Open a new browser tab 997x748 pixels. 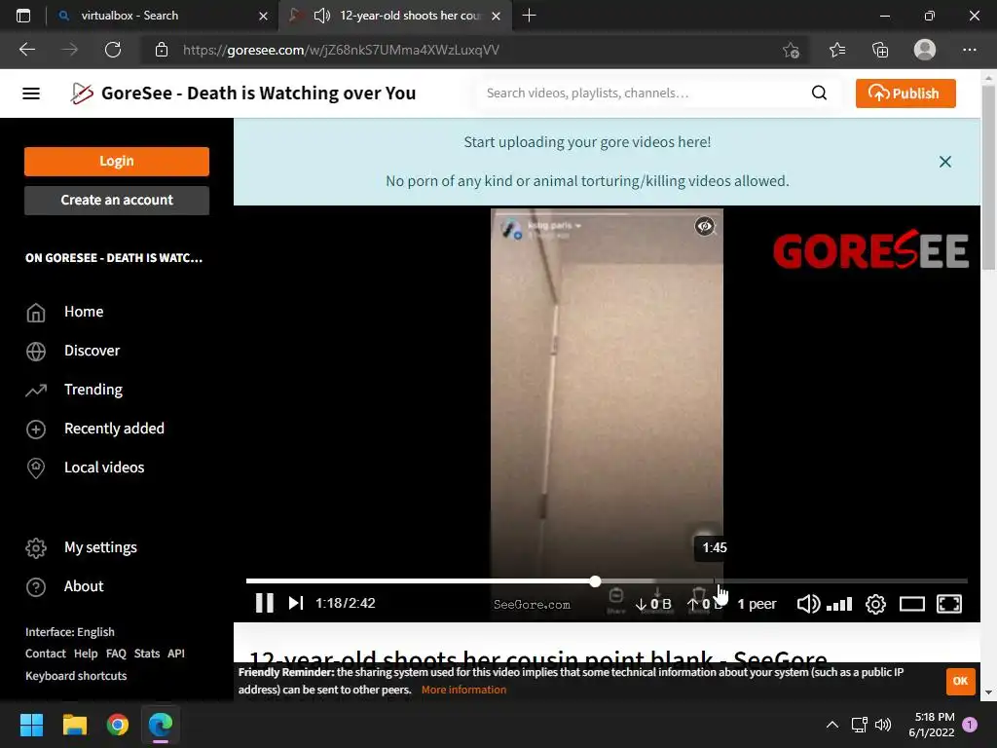tap(529, 16)
